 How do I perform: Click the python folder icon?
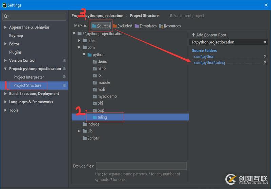point(89,55)
